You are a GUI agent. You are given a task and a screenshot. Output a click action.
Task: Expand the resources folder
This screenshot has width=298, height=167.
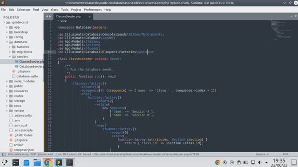[7, 91]
